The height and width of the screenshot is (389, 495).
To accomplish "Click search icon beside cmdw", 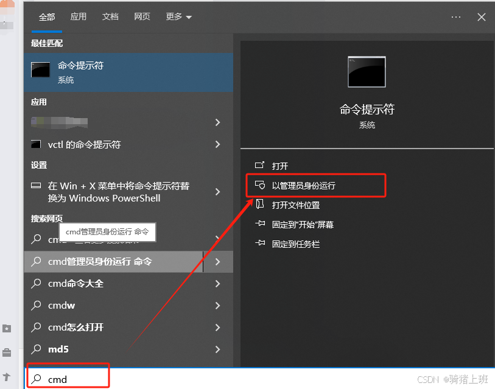I will click(x=36, y=306).
